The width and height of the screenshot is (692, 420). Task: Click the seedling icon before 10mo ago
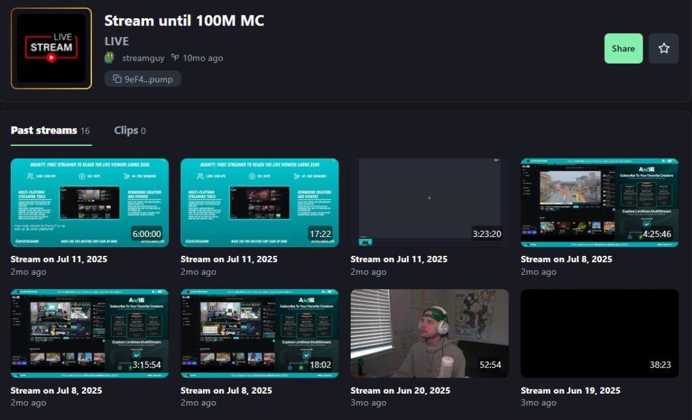(x=175, y=58)
